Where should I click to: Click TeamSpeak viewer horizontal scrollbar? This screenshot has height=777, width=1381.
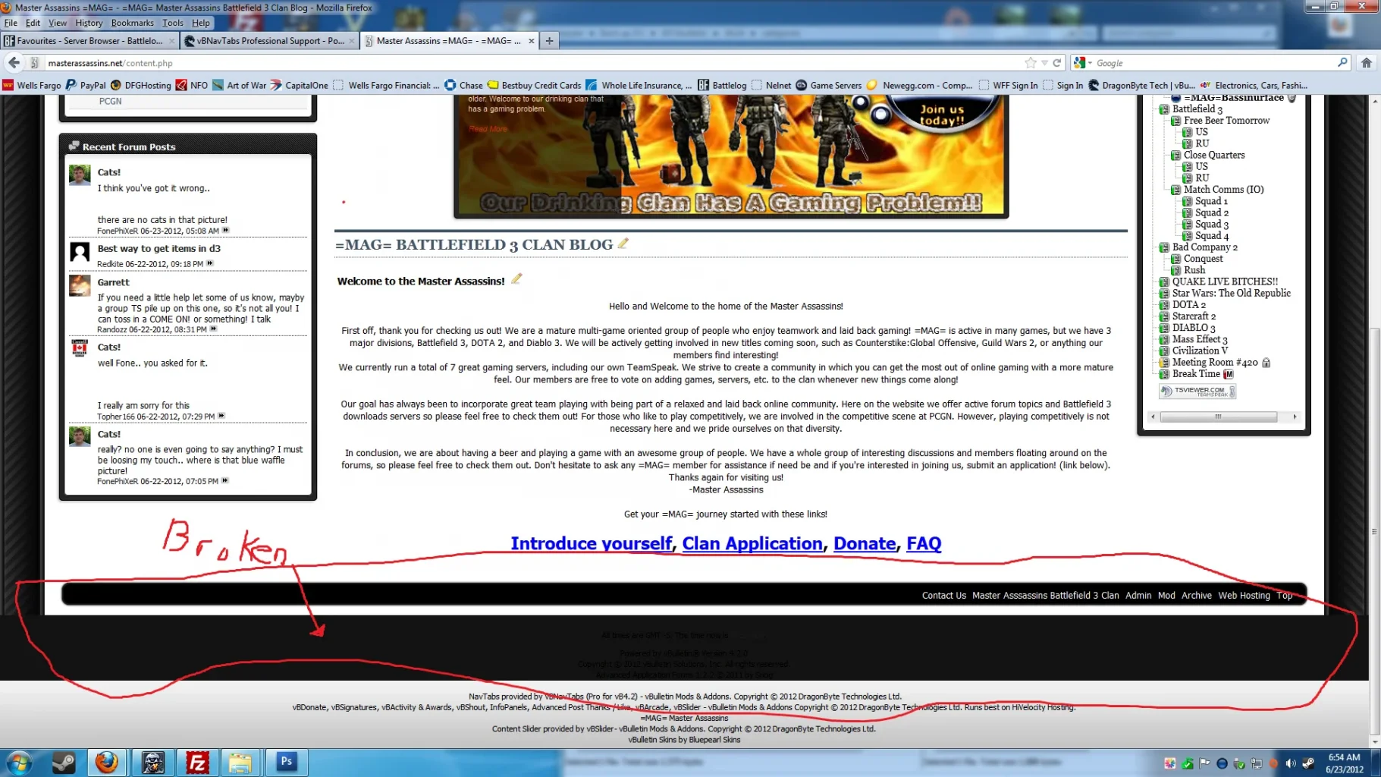(x=1218, y=417)
